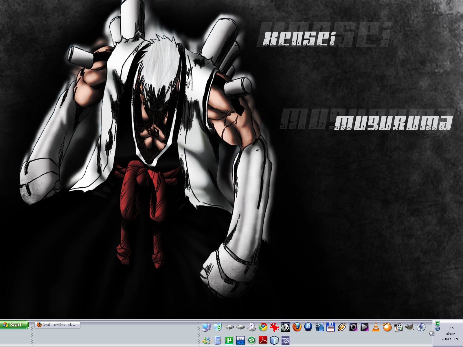Screen dimensions: 463x347
Task: Launch Google Chrome from quick launch
Action: [x=263, y=327]
